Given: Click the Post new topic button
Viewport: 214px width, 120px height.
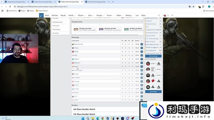Looking at the screenshot, I should (x=153, y=56).
